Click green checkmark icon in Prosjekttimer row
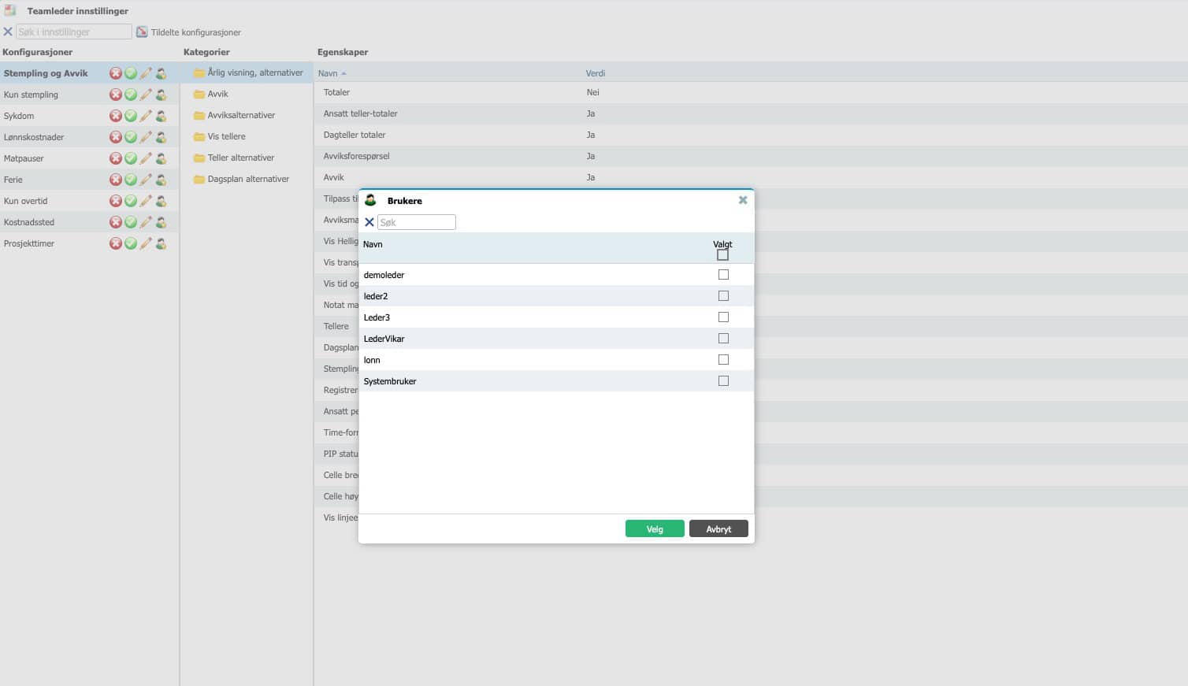This screenshot has height=686, width=1188. tap(131, 243)
